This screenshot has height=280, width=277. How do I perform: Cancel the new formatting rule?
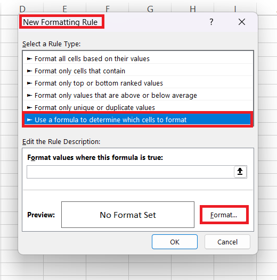pos(227,242)
